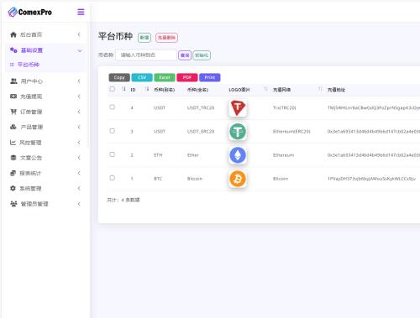
Task: Click the 批量删除 bulk delete button
Action: tap(166, 38)
